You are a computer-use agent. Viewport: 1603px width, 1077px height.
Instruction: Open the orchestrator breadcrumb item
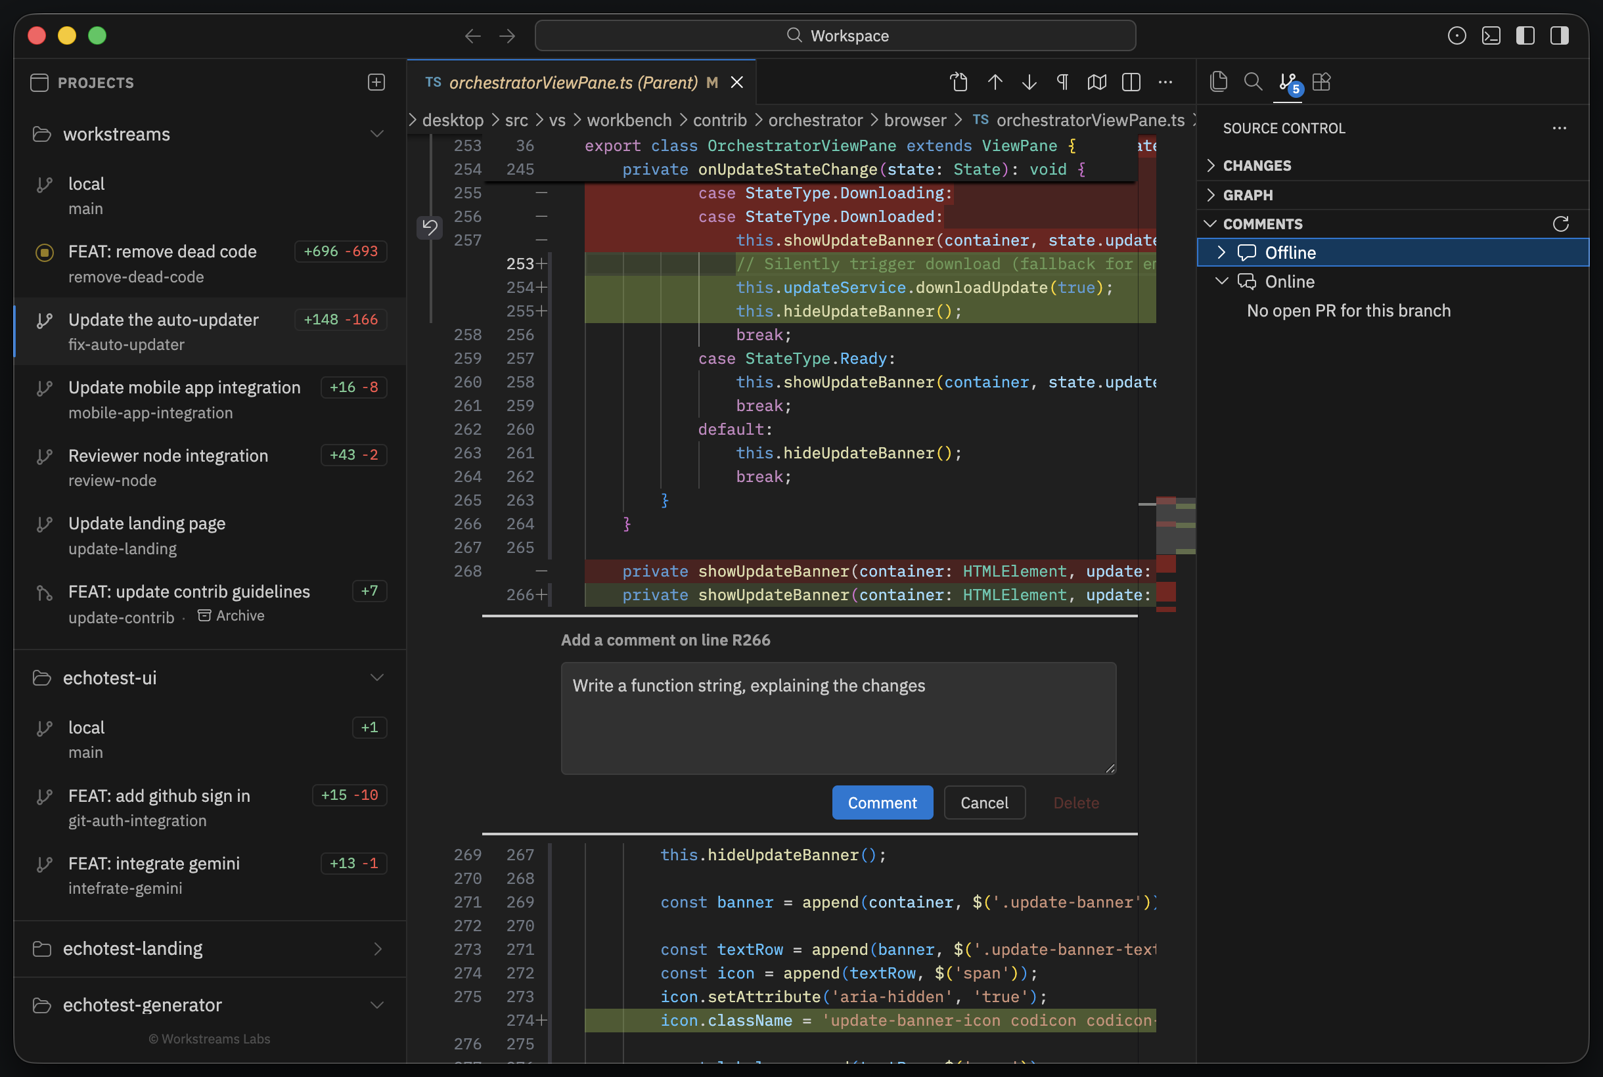[815, 120]
